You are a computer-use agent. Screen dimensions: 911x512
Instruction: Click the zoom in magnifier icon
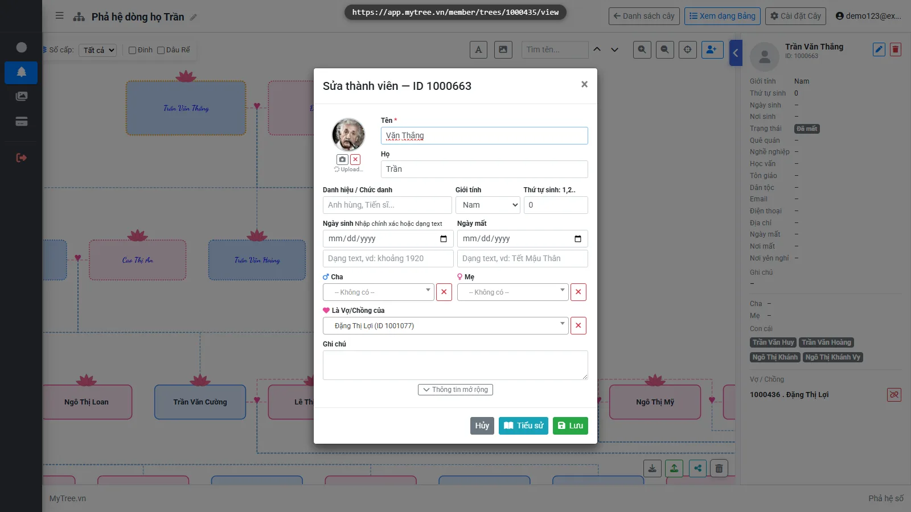pos(642,49)
